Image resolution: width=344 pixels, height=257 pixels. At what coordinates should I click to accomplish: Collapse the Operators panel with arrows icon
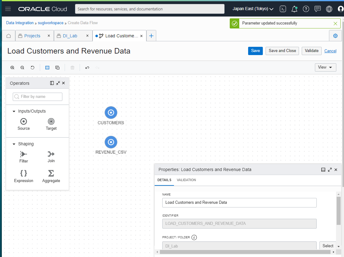58,83
